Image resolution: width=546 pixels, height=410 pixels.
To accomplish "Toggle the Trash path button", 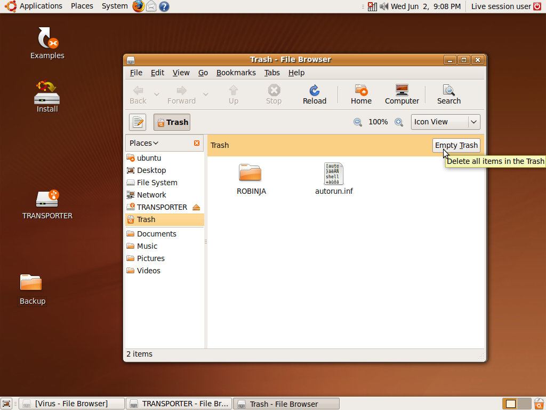I will pos(172,122).
